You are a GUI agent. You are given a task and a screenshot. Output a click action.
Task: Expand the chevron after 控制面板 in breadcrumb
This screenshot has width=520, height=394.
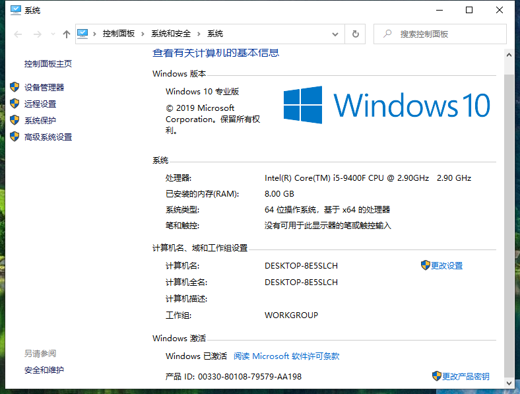point(143,34)
